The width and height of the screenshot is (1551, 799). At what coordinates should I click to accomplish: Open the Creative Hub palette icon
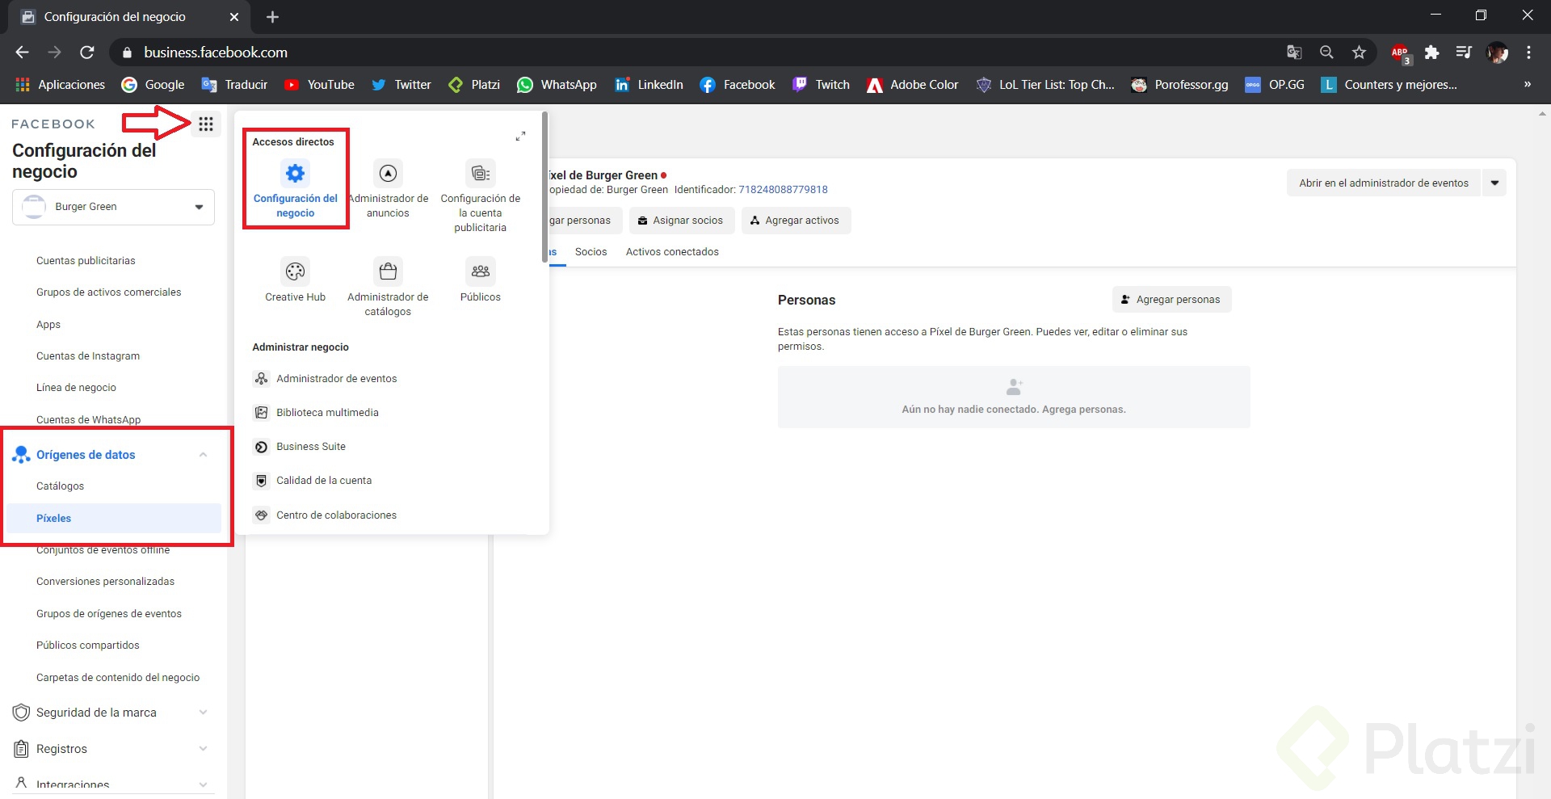(x=296, y=271)
